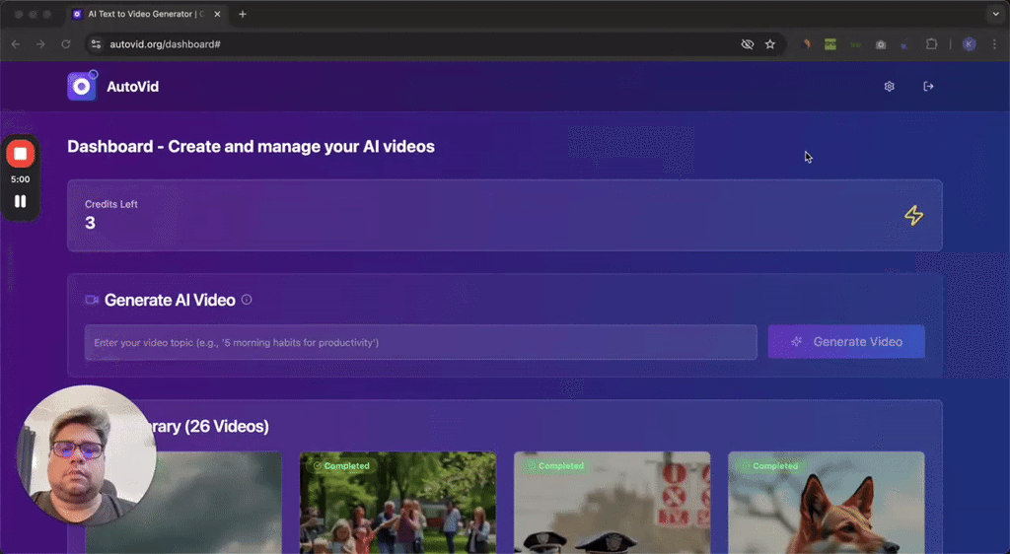Click the webcam bubble overlay
This screenshot has height=554, width=1010.
86,454
